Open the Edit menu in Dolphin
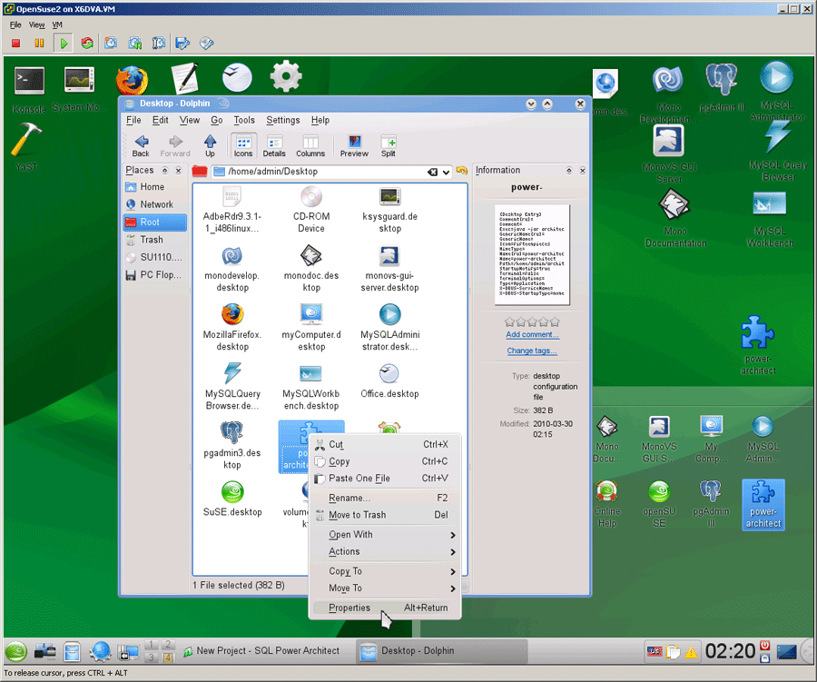The height and width of the screenshot is (682, 817). (160, 121)
